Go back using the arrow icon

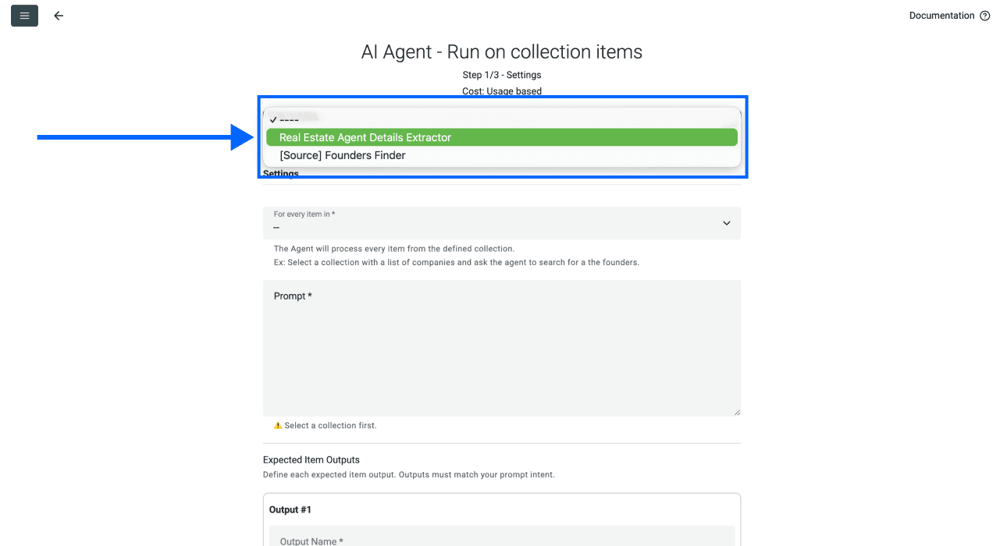click(59, 15)
